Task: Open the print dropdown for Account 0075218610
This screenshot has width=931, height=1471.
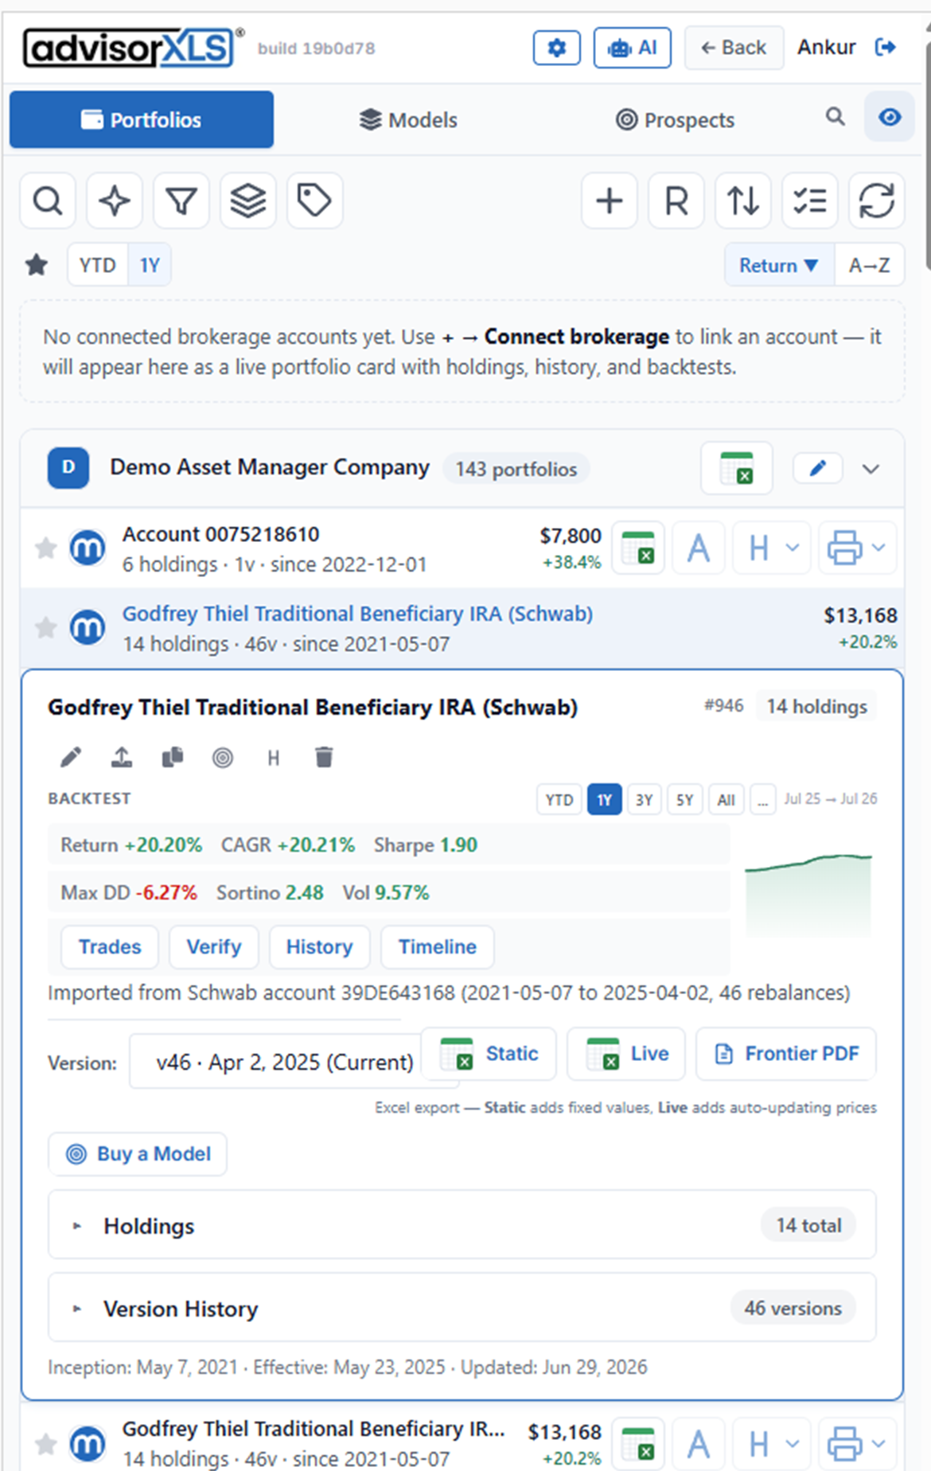Action: 857,548
